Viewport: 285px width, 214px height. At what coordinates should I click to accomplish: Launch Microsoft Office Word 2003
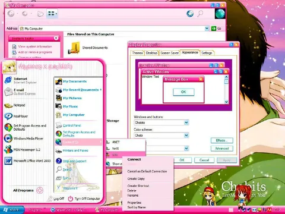click(x=27, y=161)
